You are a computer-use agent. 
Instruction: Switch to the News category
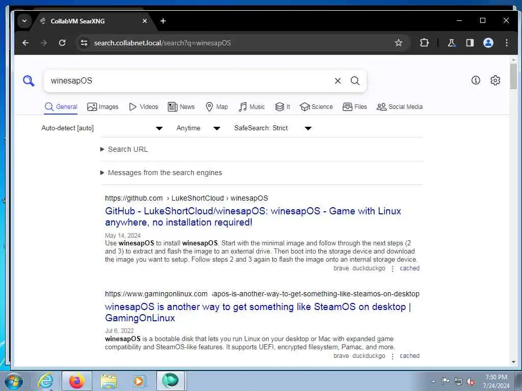coord(181,107)
